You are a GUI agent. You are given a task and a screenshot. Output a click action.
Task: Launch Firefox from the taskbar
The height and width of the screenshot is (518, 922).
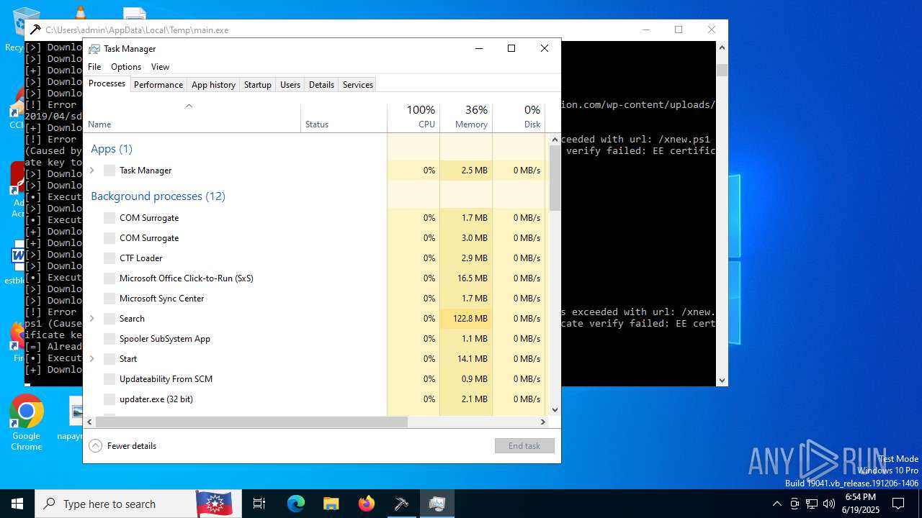tap(367, 504)
